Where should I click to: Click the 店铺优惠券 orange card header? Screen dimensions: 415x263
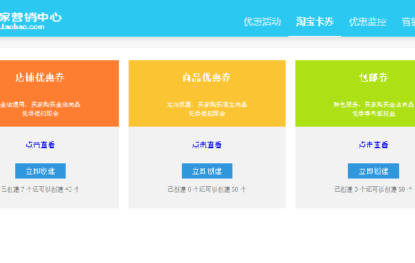[x=59, y=93]
